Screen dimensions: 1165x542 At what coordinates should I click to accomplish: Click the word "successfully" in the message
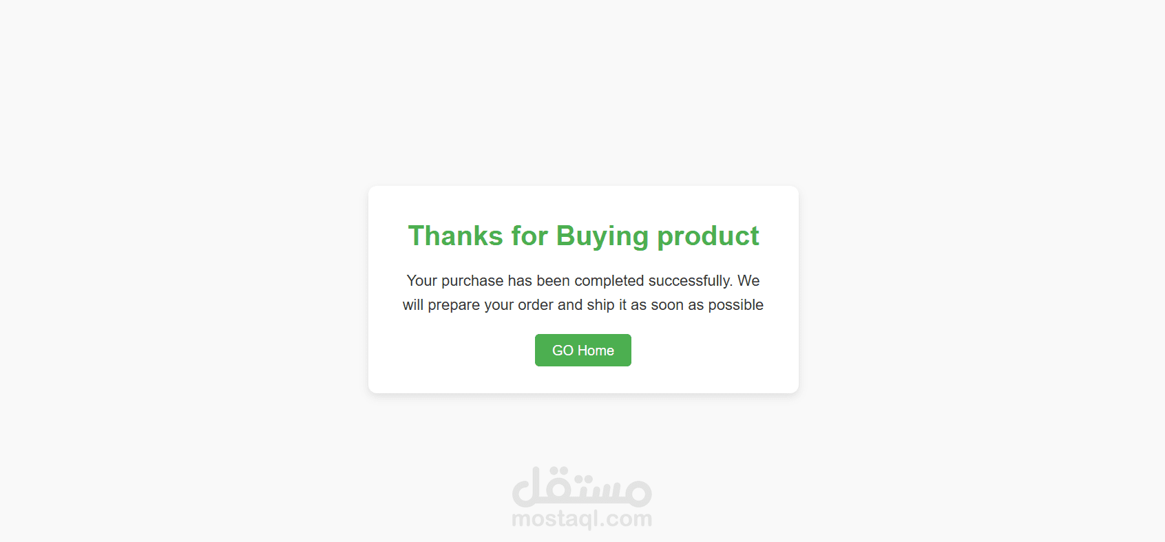coord(690,281)
